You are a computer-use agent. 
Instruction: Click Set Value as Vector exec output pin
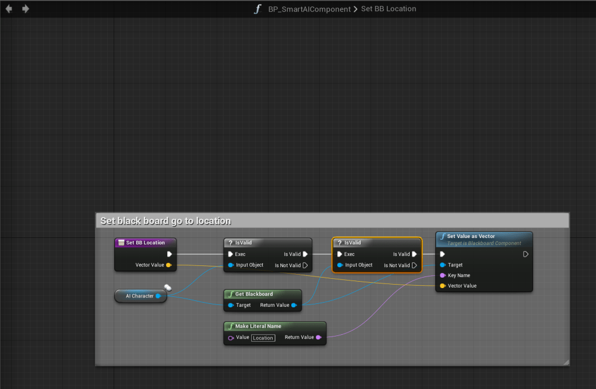click(526, 254)
